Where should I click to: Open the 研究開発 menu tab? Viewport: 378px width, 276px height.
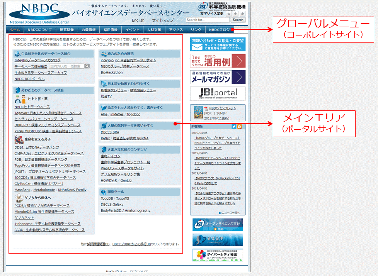click(x=67, y=30)
